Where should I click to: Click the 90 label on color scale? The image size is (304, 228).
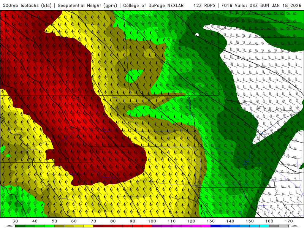click(x=132, y=221)
